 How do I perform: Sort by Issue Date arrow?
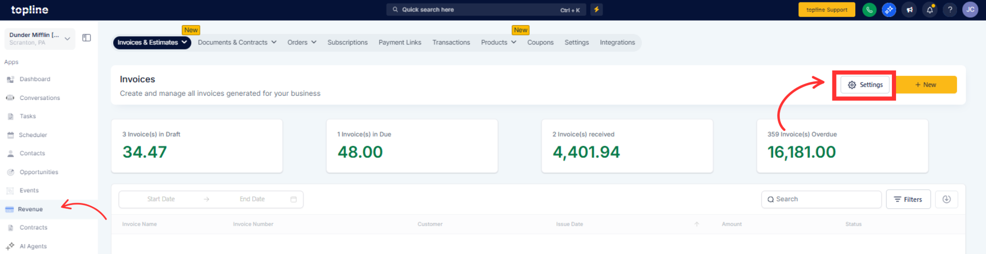coord(697,224)
